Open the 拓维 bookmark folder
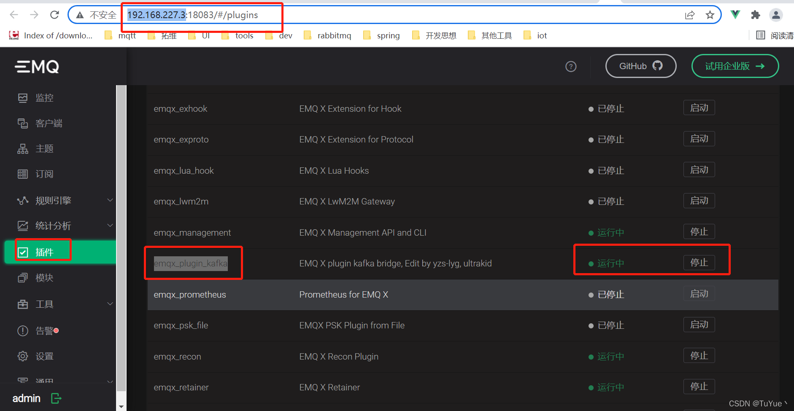 point(162,35)
